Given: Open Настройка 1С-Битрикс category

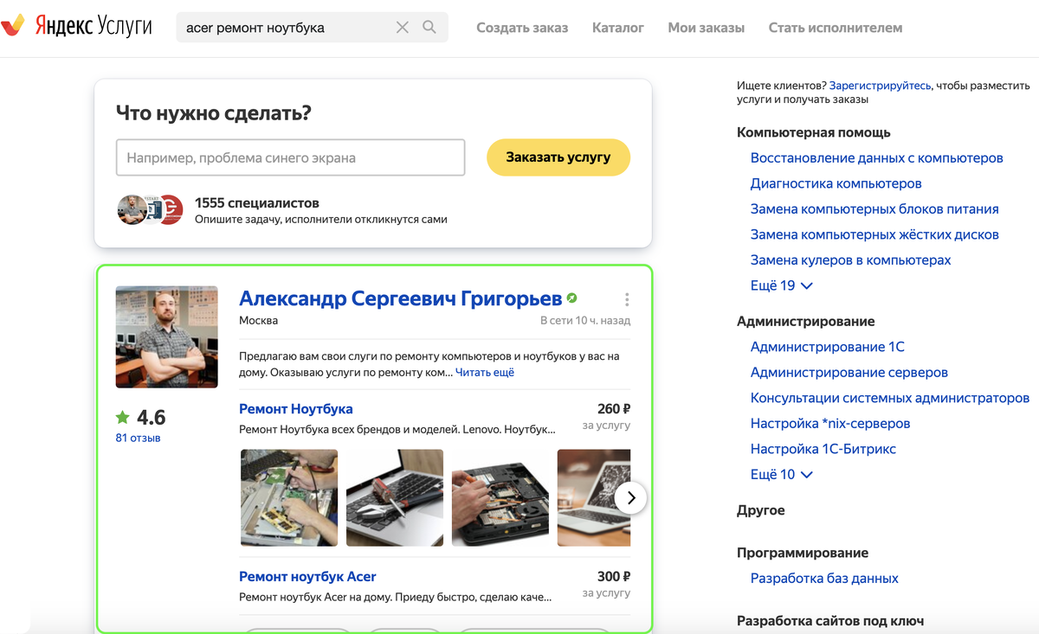Looking at the screenshot, I should point(823,449).
